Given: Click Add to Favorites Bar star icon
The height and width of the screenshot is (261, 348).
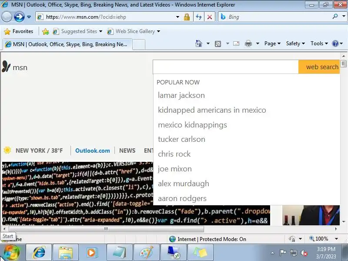Looking at the screenshot, I should click(x=46, y=31).
